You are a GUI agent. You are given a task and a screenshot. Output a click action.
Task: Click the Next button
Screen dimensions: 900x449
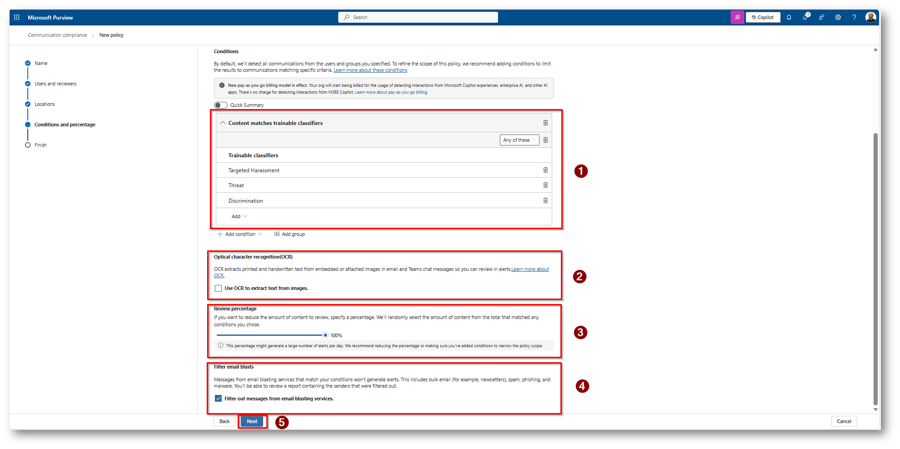pyautogui.click(x=252, y=421)
